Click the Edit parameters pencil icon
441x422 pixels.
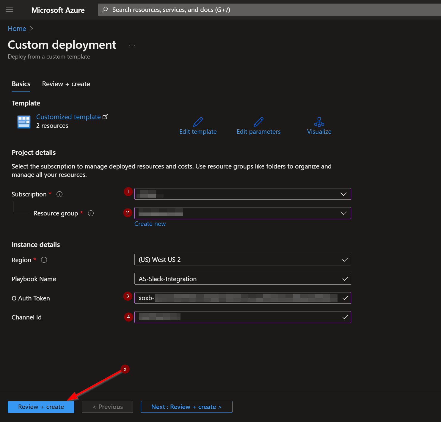(259, 122)
